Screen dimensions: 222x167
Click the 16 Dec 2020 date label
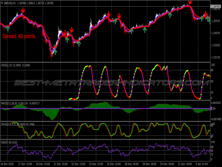tap(7, 164)
